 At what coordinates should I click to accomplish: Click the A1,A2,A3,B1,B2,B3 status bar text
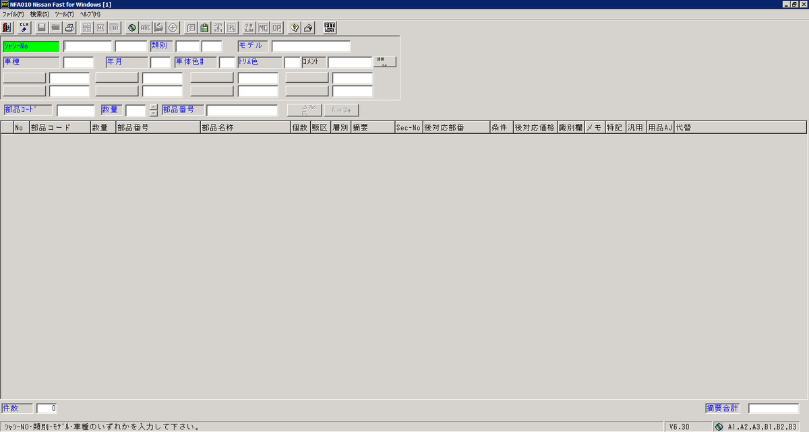tap(762, 427)
